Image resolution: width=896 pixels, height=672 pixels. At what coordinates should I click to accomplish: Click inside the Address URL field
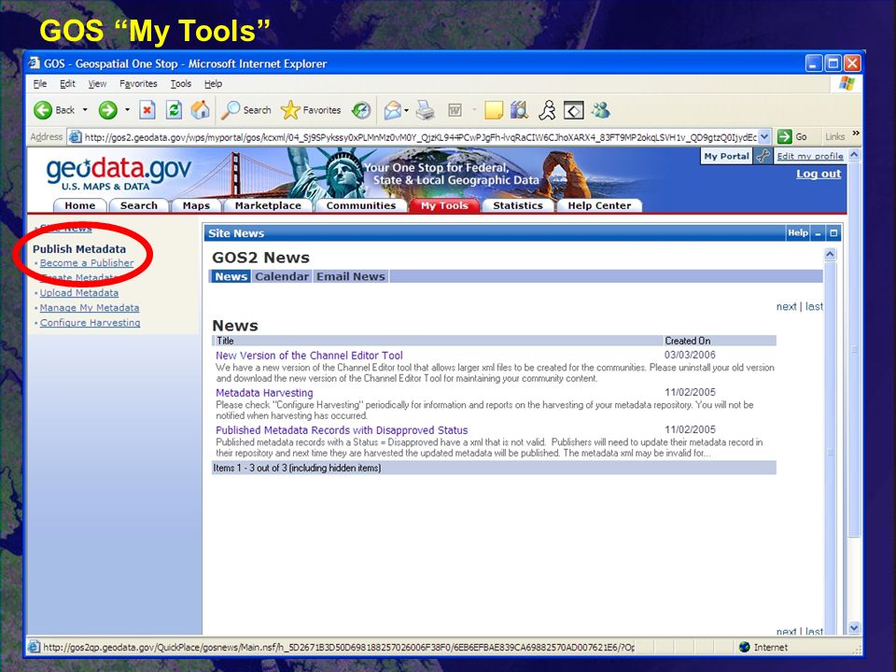pos(421,136)
